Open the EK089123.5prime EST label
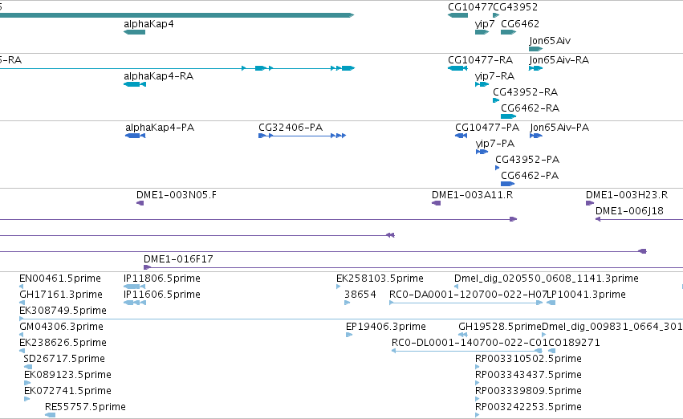Screen dimensions: 683x419 (67, 376)
